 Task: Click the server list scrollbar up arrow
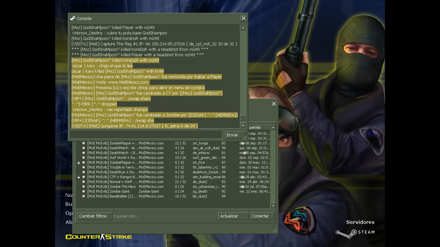pyautogui.click(x=273, y=128)
